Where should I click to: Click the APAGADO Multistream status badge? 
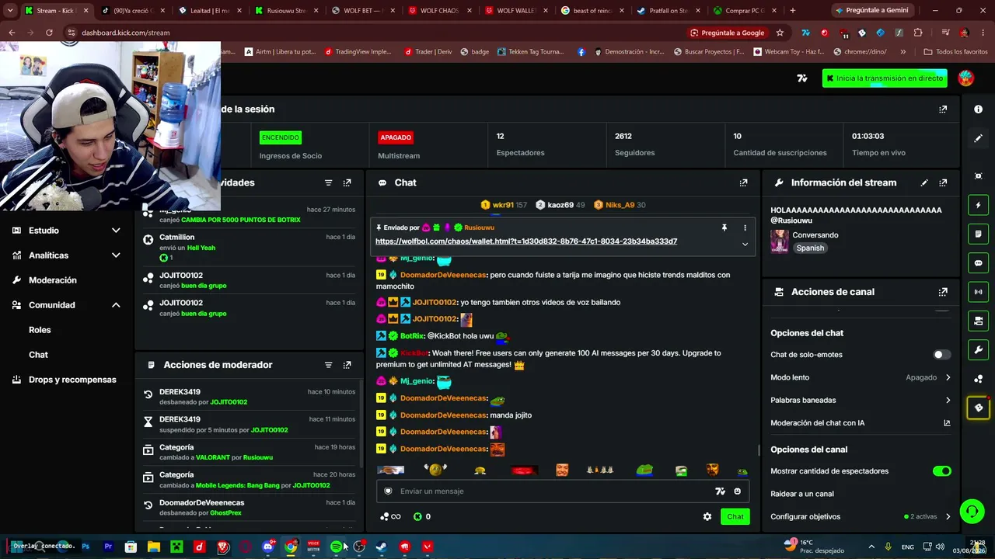[396, 137]
